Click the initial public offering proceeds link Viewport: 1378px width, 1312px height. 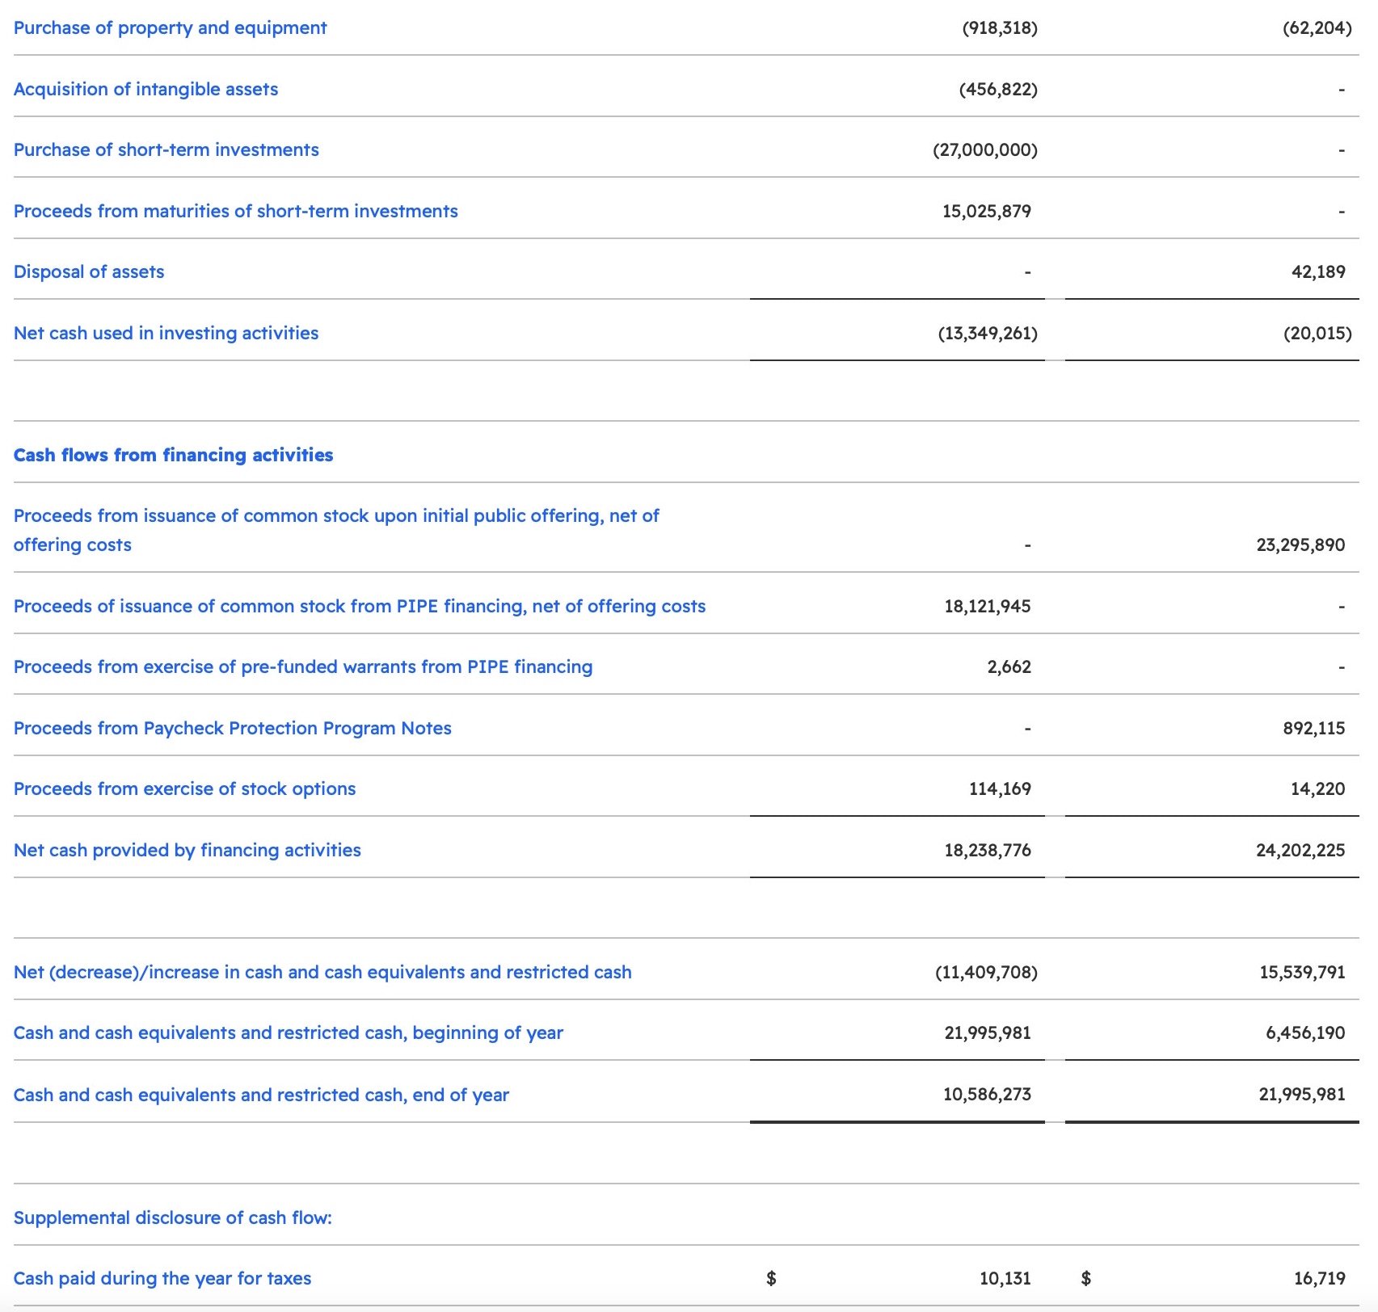335,516
